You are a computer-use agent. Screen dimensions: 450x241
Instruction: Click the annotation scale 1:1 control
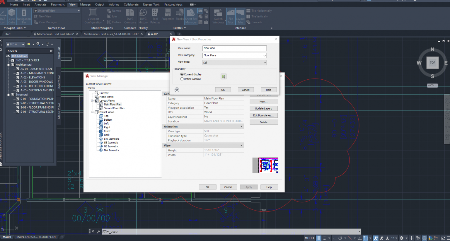pos(393,238)
